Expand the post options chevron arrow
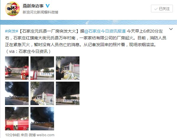177x138 pixels. coord(171,29)
